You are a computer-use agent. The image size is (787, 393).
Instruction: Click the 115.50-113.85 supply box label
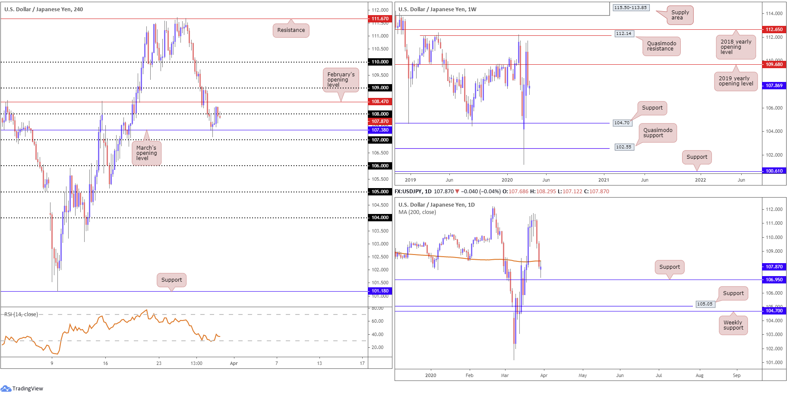pyautogui.click(x=631, y=7)
